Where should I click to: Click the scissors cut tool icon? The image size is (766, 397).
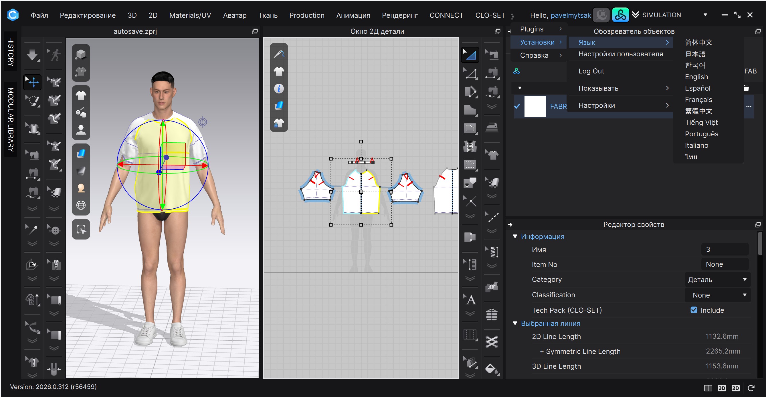click(492, 342)
